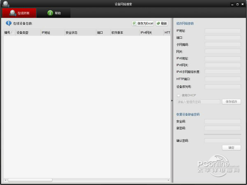247x185 pixels.
Task: Click the 软件版本 column header
Action: click(x=125, y=32)
